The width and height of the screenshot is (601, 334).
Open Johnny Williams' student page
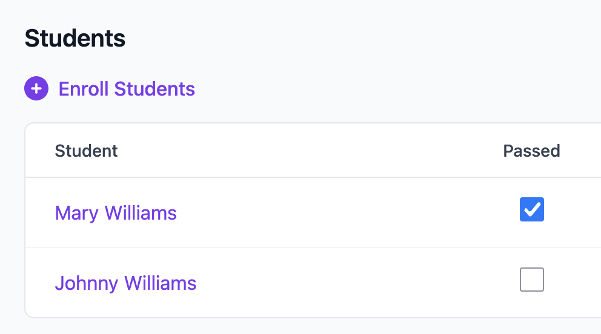pos(125,283)
